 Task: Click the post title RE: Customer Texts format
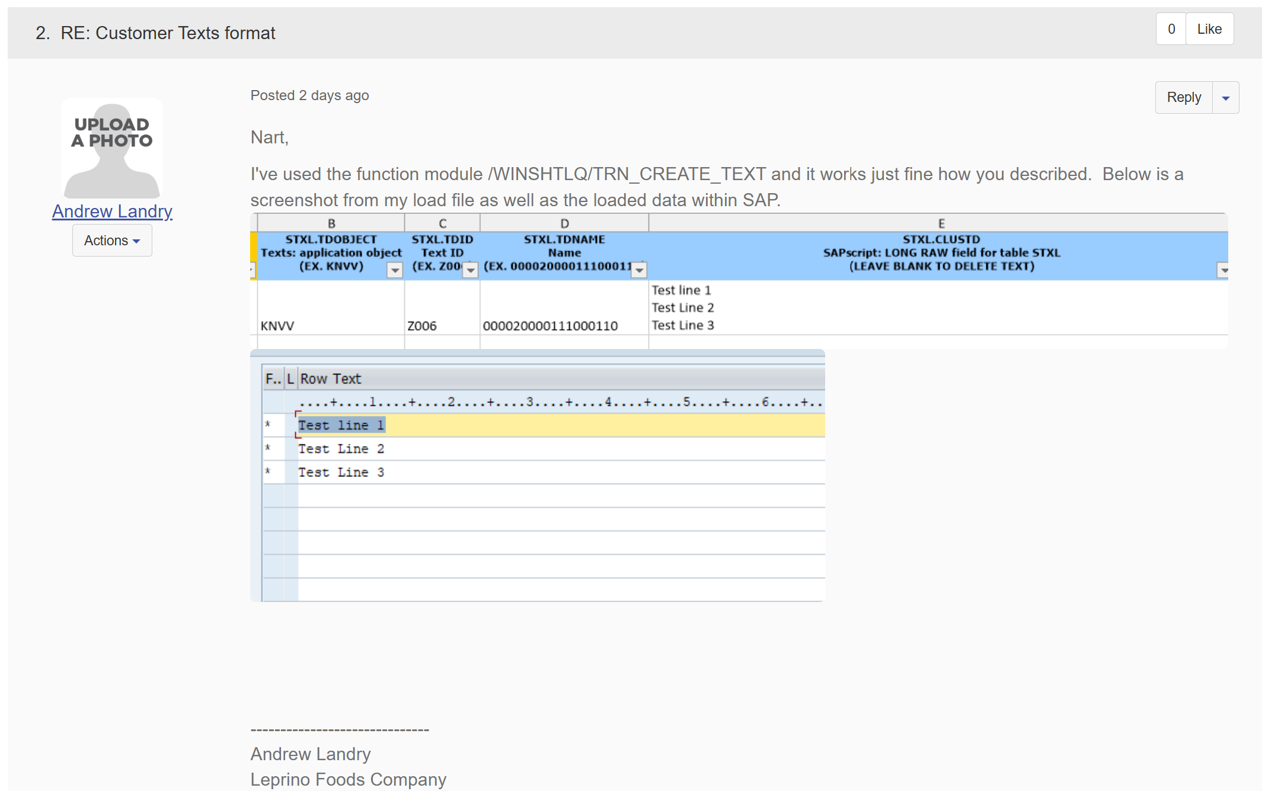pyautogui.click(x=167, y=33)
